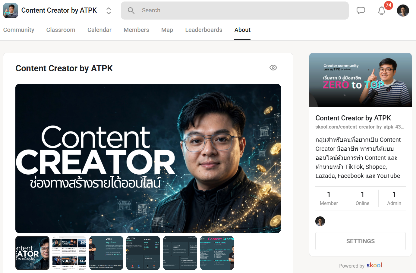Click the ZERO to TOP sidebar banner
This screenshot has height=273, width=416.
click(x=361, y=80)
